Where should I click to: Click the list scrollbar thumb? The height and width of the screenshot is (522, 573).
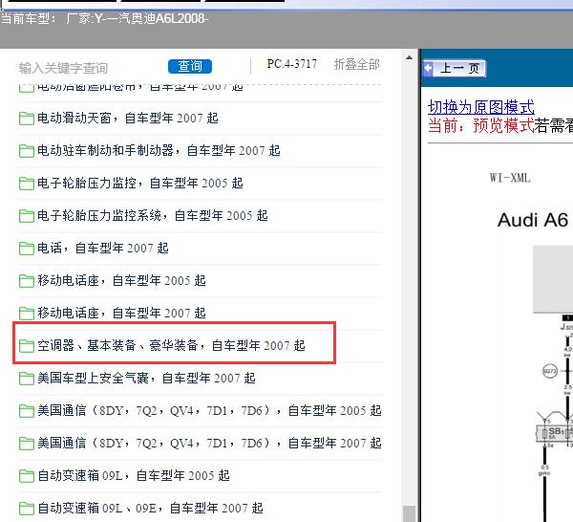[x=410, y=513]
